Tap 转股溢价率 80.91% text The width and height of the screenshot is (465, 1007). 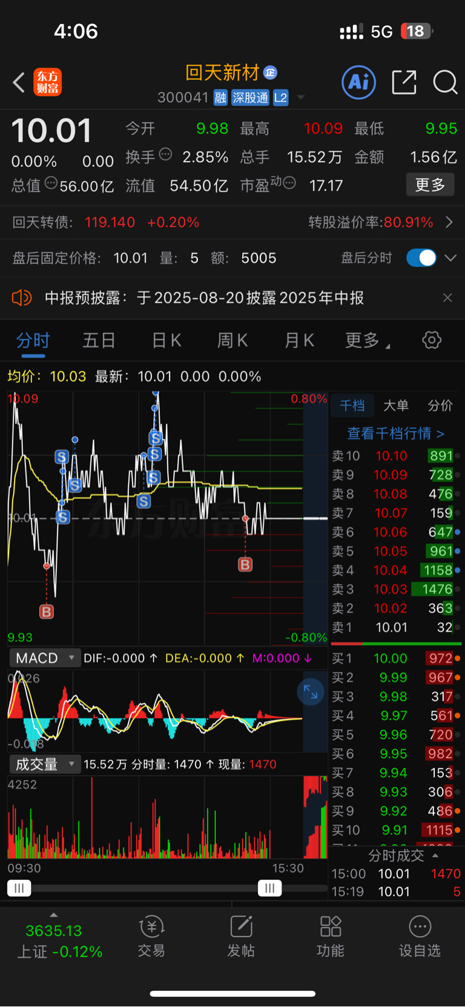[x=371, y=222]
